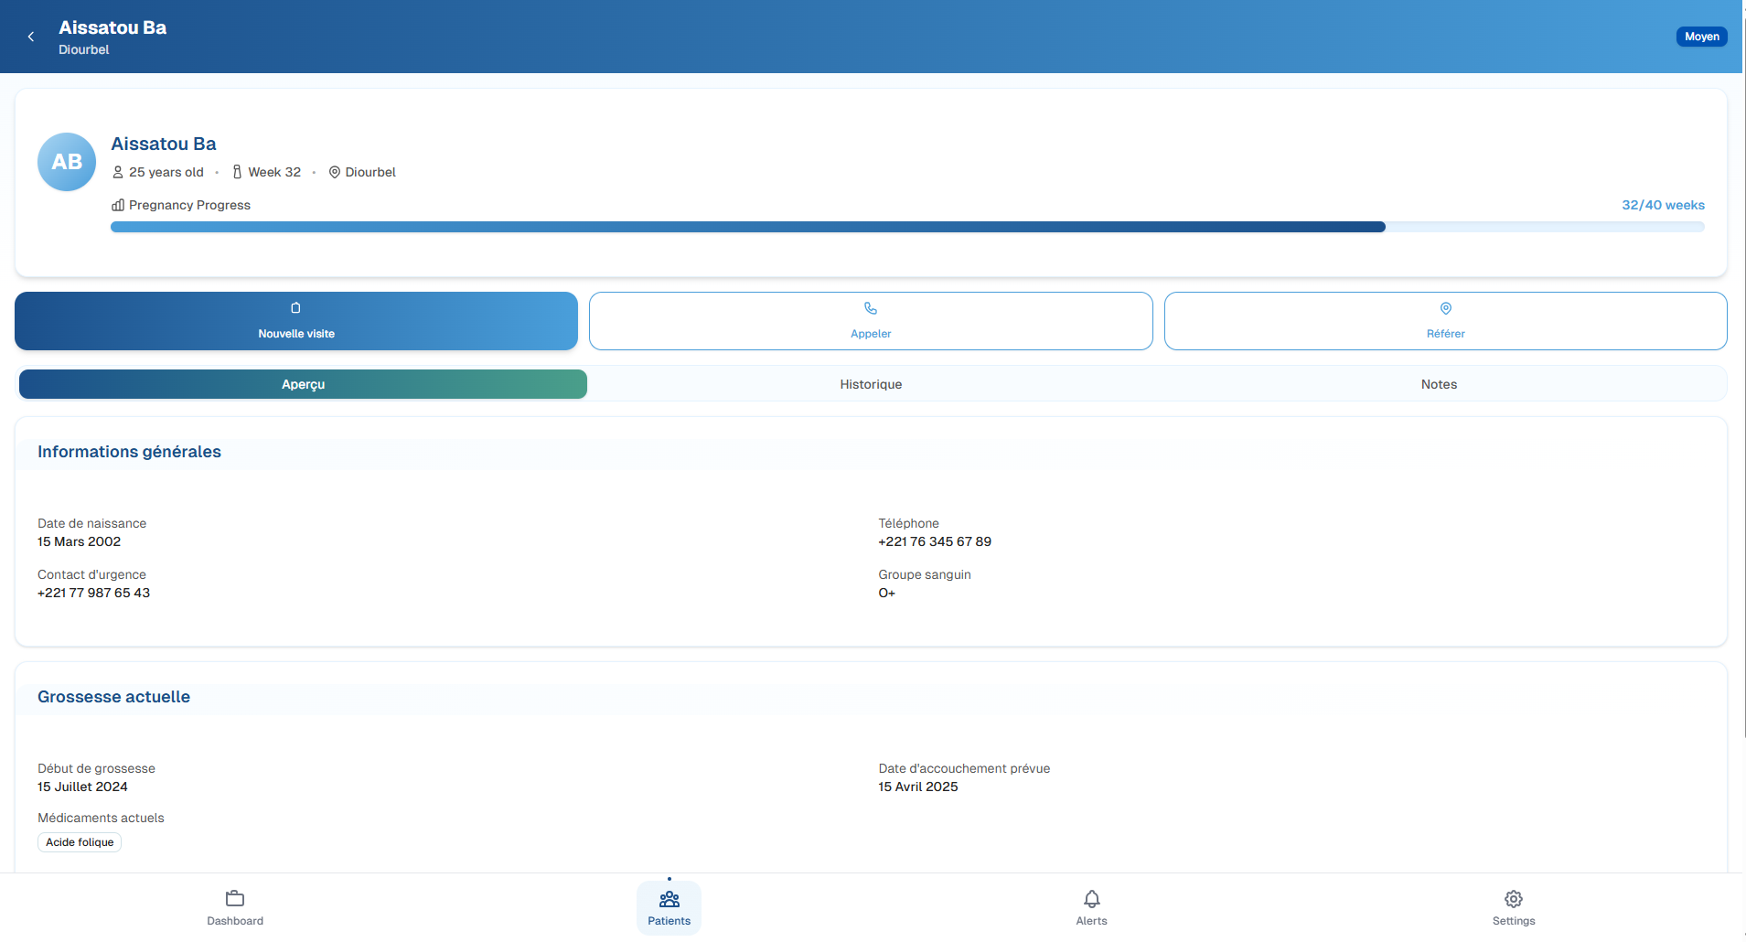Viewport: 1746px width, 942px height.
Task: Open the Notes tab
Action: (x=1438, y=384)
